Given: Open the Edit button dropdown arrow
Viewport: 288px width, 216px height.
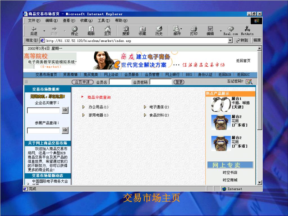Looking at the screenshot, I should click(220, 31).
